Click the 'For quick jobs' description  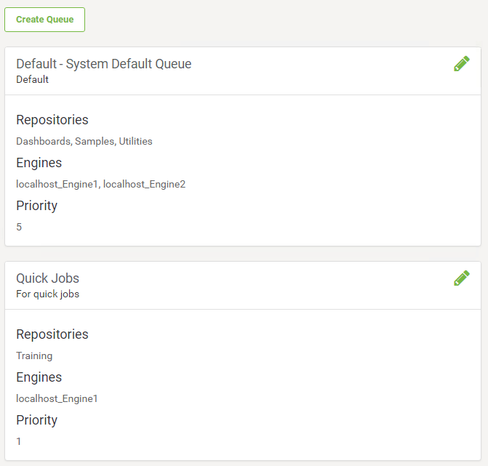click(x=47, y=294)
